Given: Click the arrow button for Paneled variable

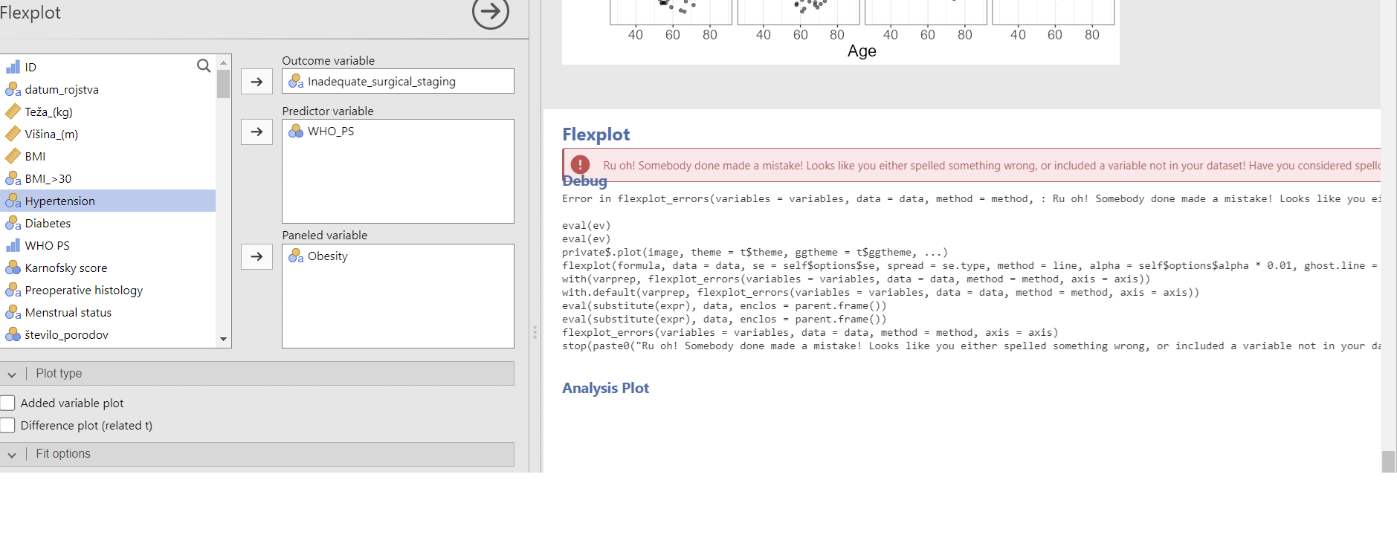Looking at the screenshot, I should 257,256.
